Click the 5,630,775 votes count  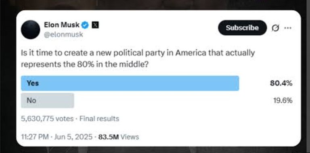47,119
